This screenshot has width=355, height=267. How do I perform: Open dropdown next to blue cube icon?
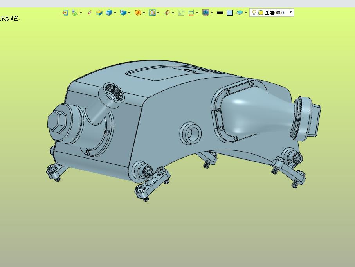[x=115, y=13]
